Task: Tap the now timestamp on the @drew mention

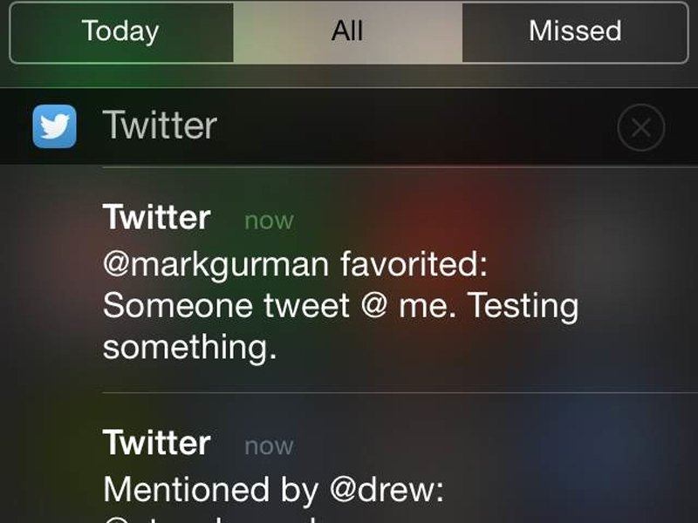Action: (x=269, y=446)
